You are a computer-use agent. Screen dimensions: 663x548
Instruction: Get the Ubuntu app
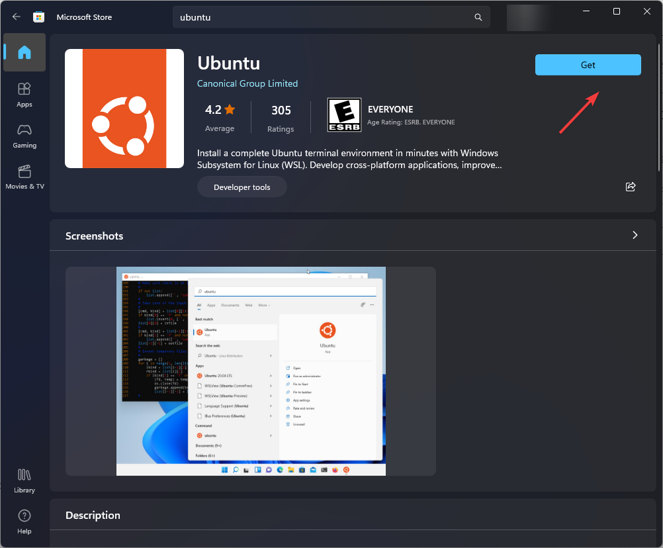coord(588,65)
